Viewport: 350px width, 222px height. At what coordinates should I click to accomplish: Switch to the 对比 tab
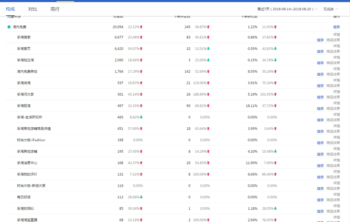coord(32,9)
